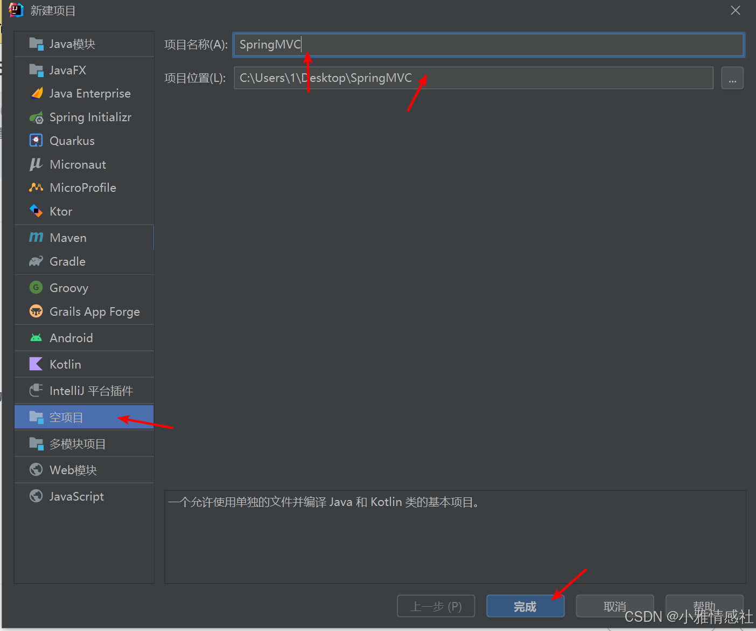Click the Ktor diamond icon
Viewport: 756px width, 631px height.
(36, 211)
